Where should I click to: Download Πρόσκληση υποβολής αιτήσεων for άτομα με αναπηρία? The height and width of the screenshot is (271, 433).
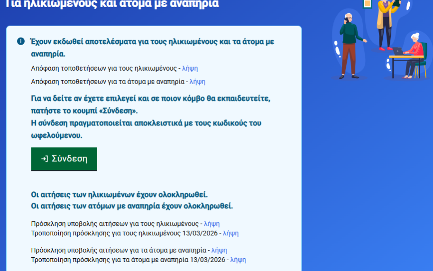point(219,250)
